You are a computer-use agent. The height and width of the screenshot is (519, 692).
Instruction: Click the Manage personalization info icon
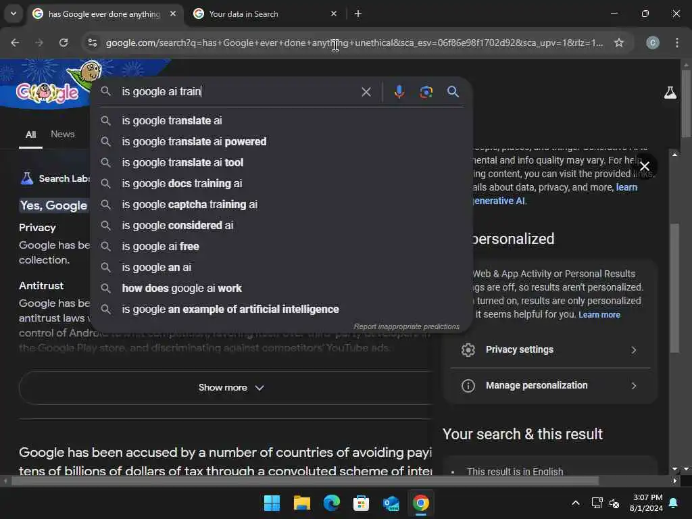click(x=468, y=386)
